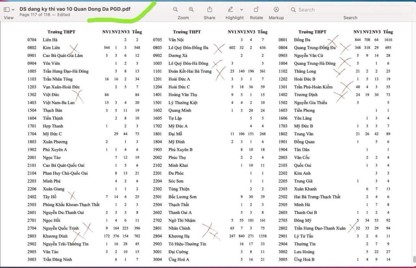
Task: Select 'Lê Quý Đôn-Hà Đông' school name
Action: click(188, 63)
